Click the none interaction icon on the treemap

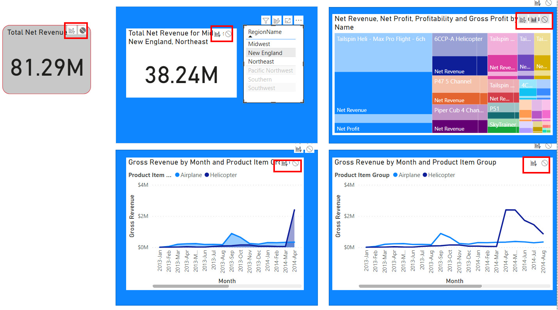click(545, 19)
